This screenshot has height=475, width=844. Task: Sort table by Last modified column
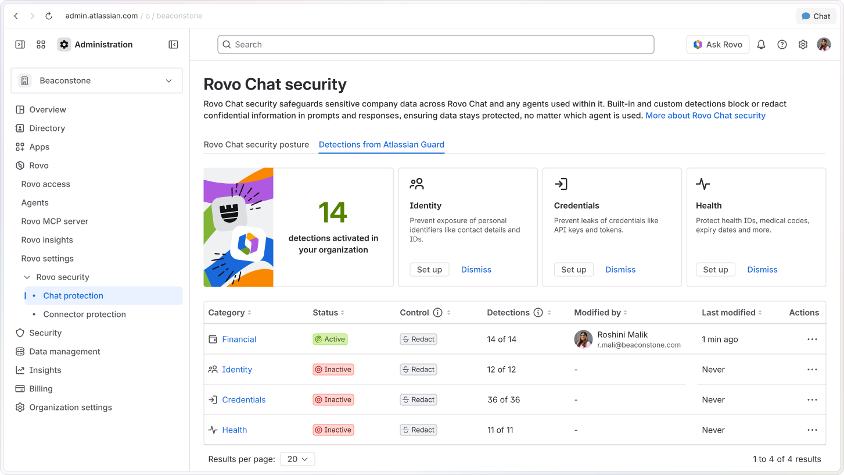(x=732, y=313)
